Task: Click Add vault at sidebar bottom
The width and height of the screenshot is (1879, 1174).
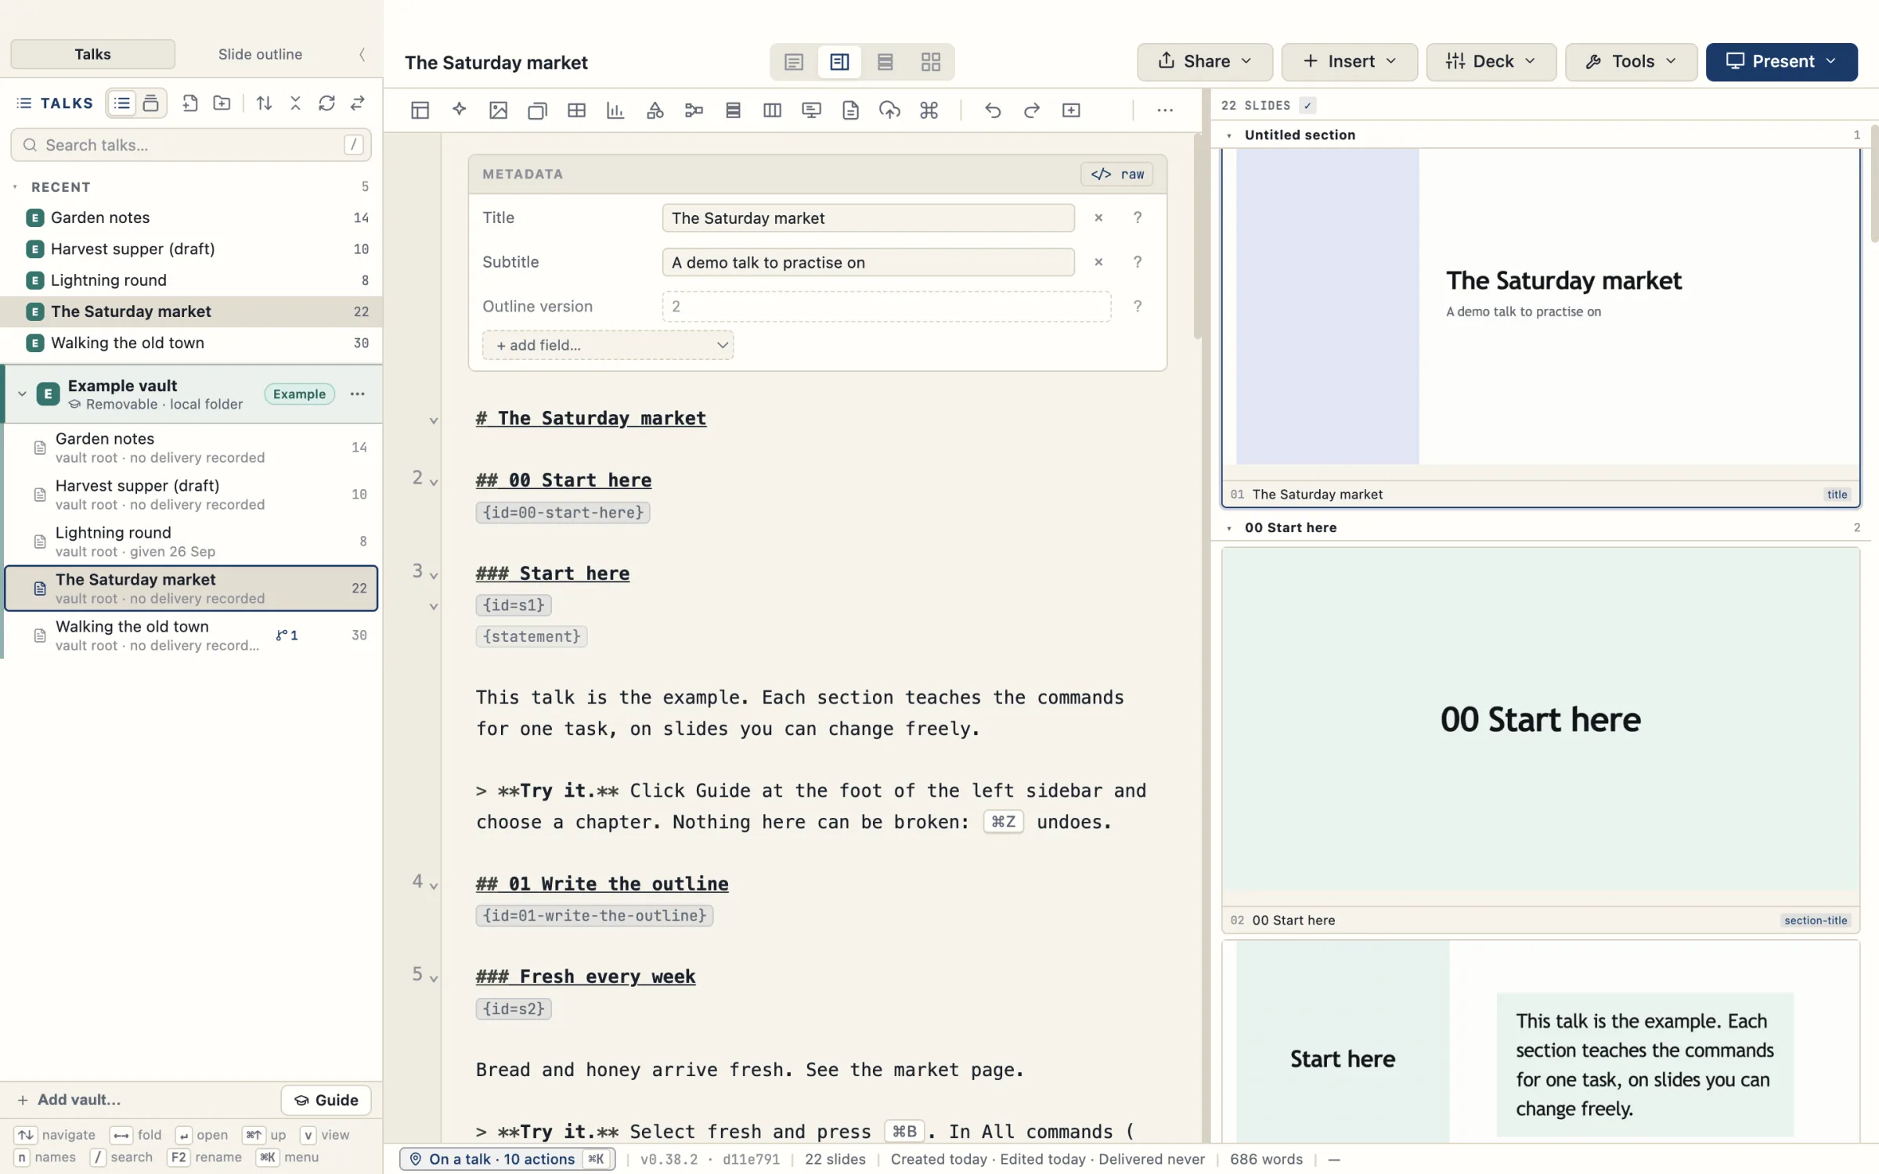Action: pyautogui.click(x=69, y=1100)
